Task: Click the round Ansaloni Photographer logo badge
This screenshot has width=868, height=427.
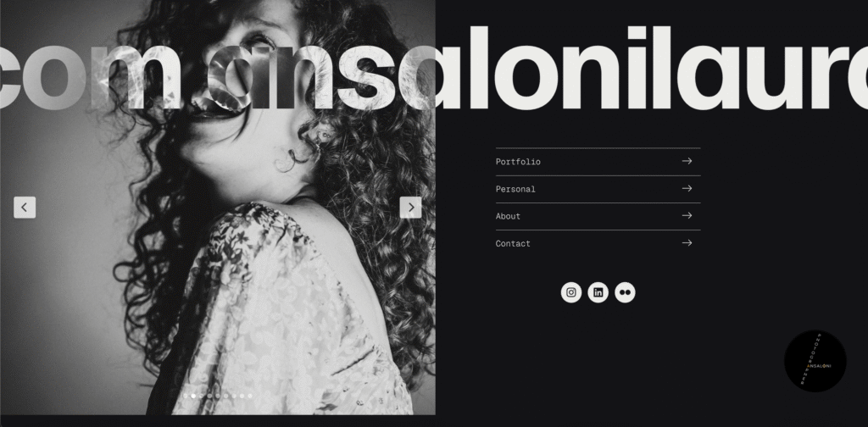Action: tap(815, 361)
